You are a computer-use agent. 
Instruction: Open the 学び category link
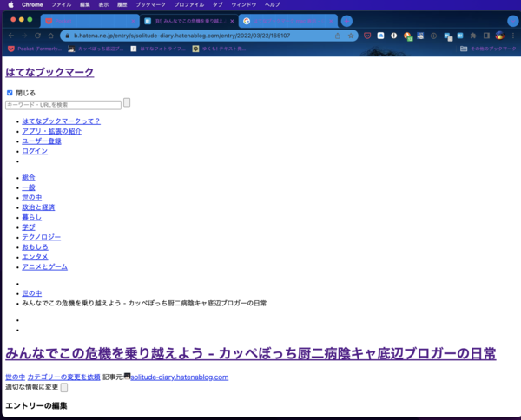tap(29, 227)
